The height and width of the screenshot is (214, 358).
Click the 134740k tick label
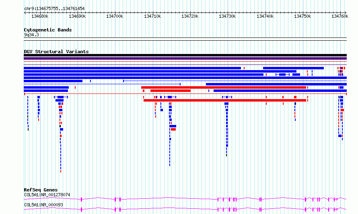click(265, 16)
